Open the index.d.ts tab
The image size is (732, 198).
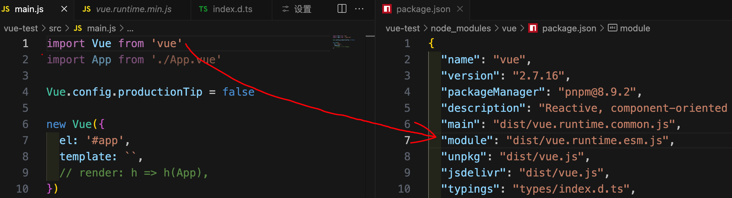point(233,9)
